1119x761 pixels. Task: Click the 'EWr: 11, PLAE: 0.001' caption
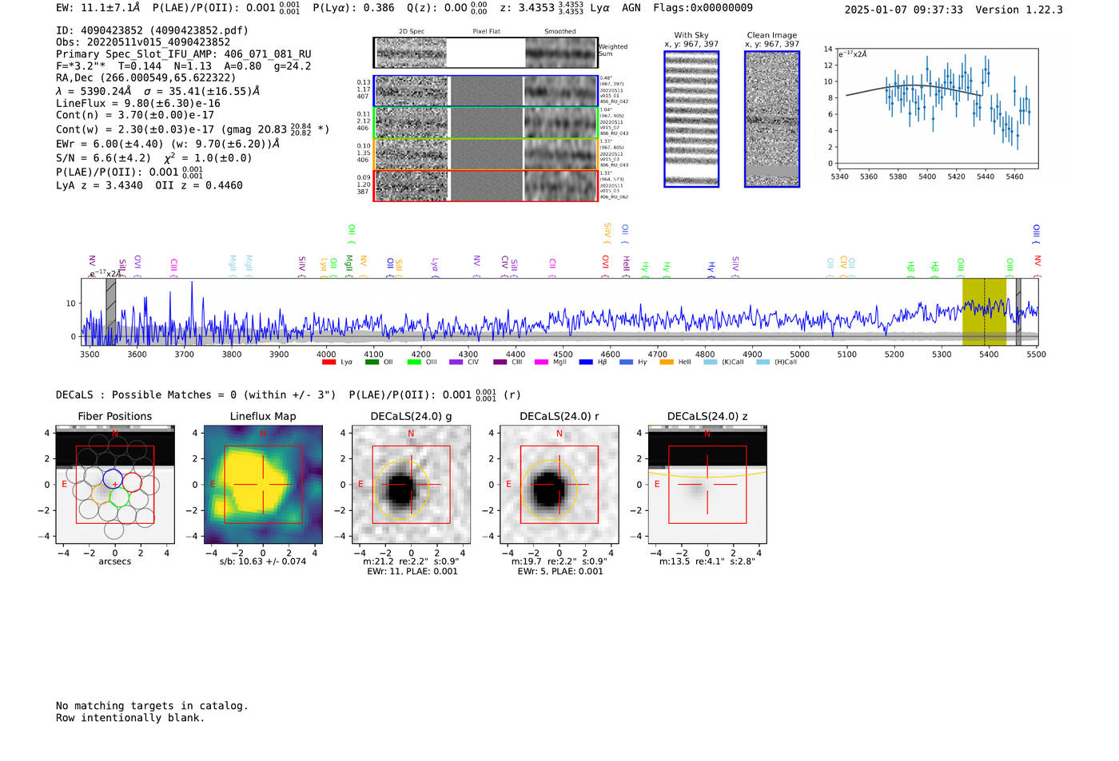(412, 572)
